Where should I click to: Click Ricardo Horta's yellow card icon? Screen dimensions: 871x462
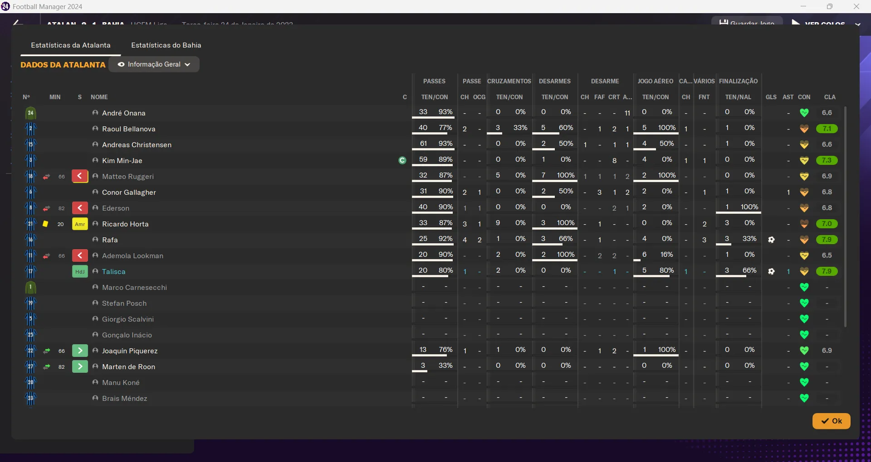click(x=45, y=224)
